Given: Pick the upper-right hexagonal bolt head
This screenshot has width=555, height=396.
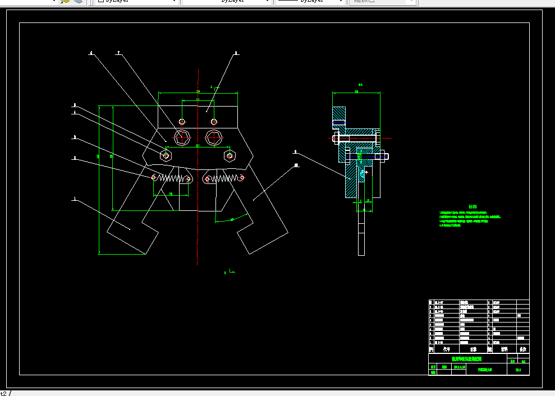Looking at the screenshot, I should point(214,137).
